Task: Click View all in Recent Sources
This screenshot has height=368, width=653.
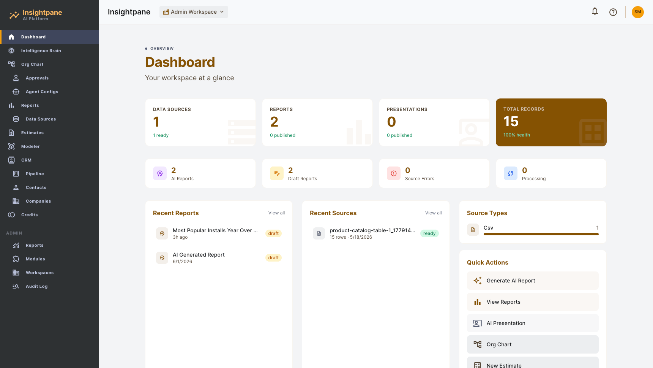Action: (433, 213)
